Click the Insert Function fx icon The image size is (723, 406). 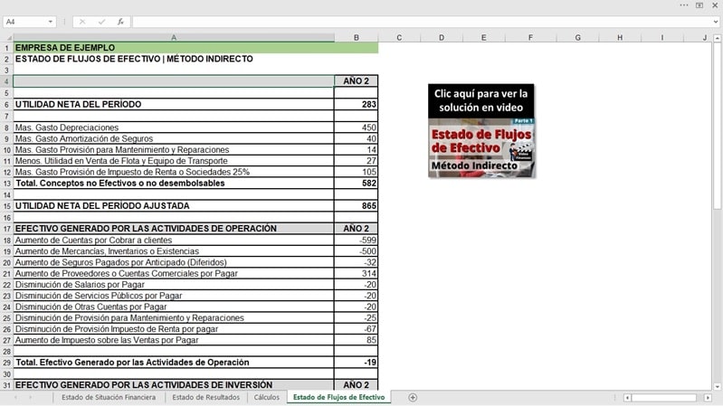[x=120, y=22]
